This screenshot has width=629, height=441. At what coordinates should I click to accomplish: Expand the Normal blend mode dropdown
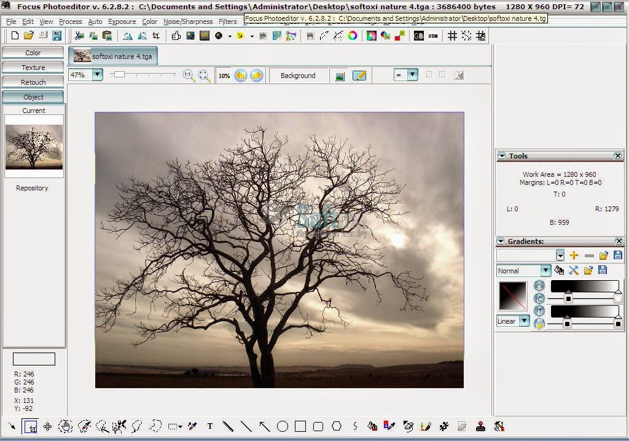(x=544, y=270)
